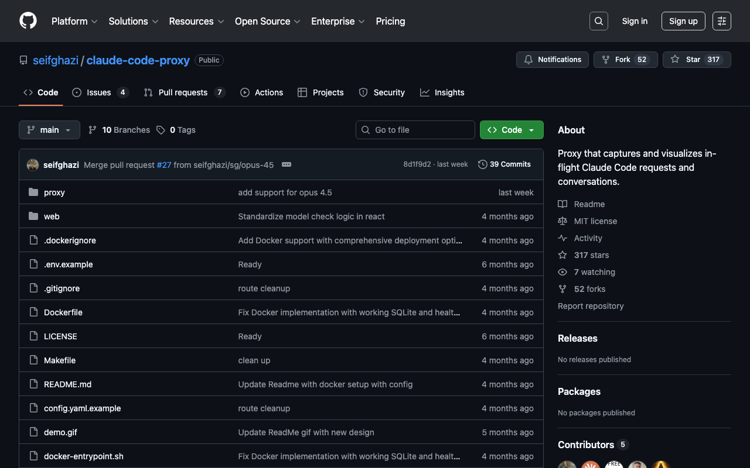Expand the Platform menu in header
The width and height of the screenshot is (750, 468).
point(74,21)
